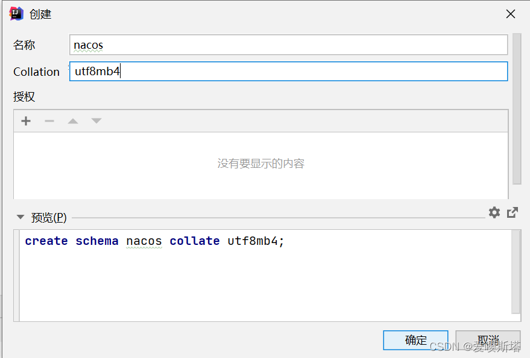This screenshot has height=358, width=530.
Task: Click the word 'collate' in the SQL preview
Action: 194,241
